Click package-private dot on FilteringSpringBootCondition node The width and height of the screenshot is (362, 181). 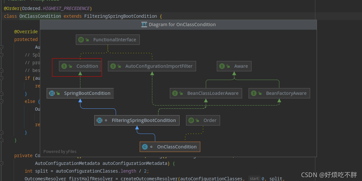[x=106, y=120]
